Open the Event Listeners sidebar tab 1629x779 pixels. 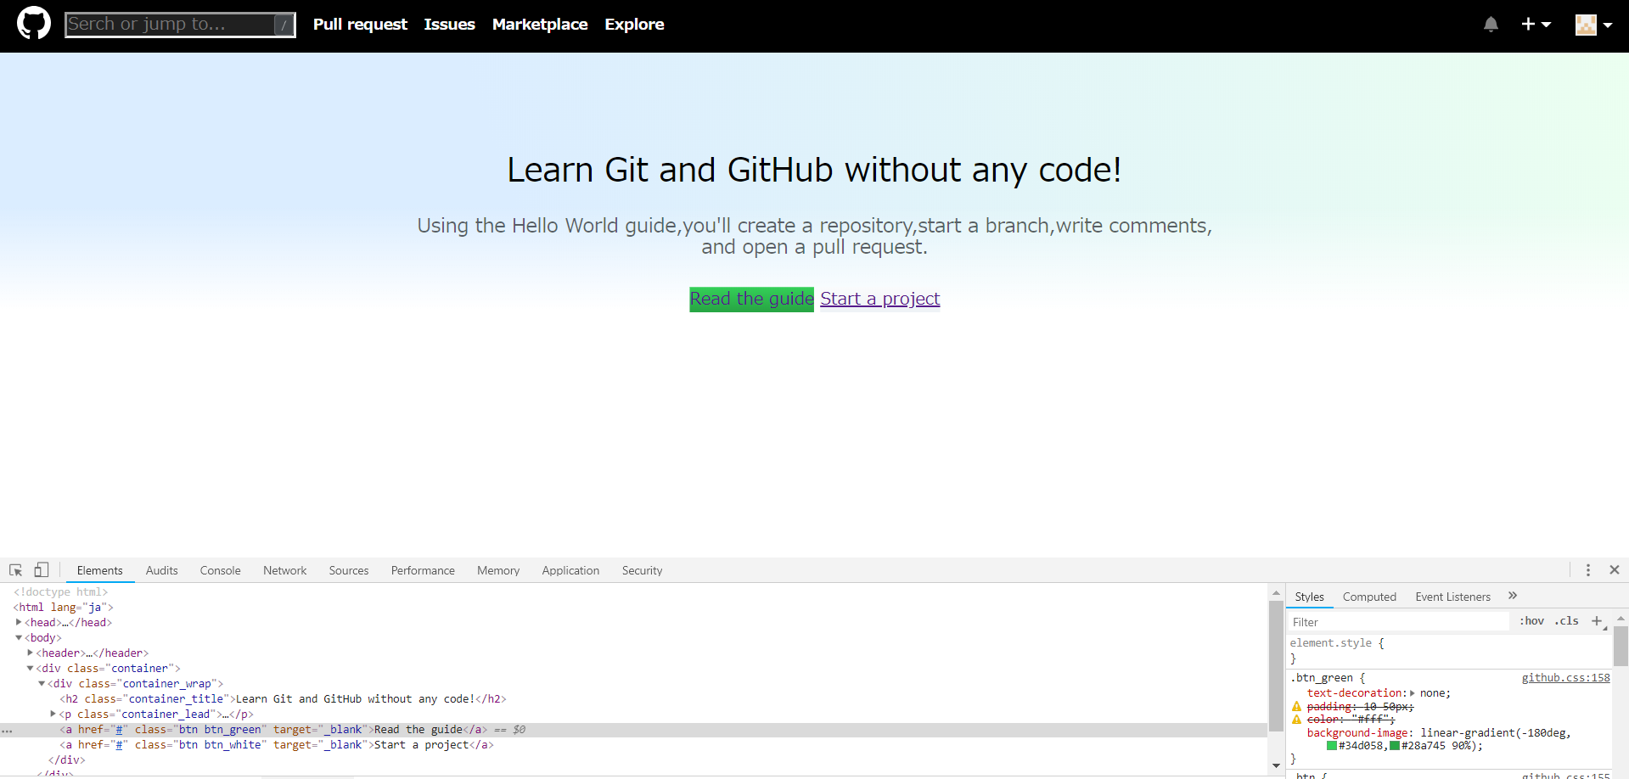coord(1452,597)
